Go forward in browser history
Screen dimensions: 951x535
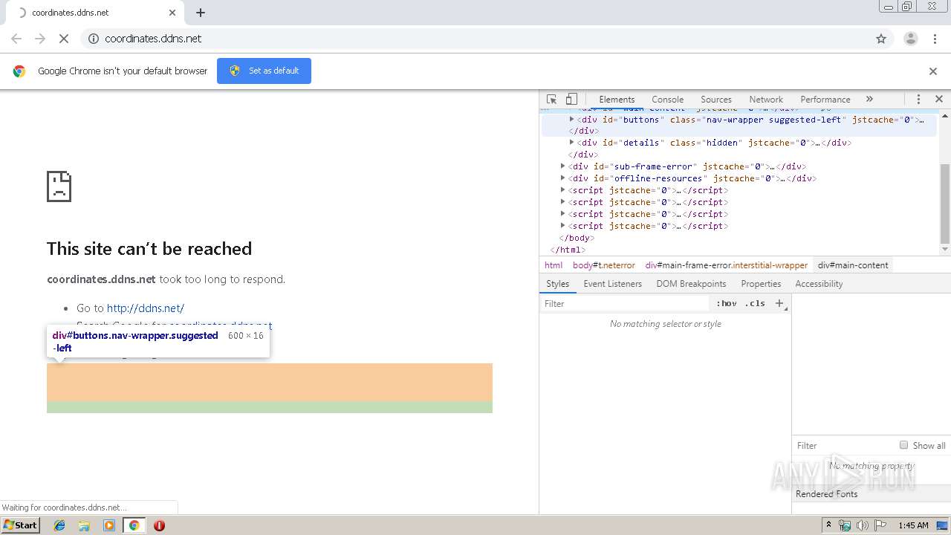(40, 39)
